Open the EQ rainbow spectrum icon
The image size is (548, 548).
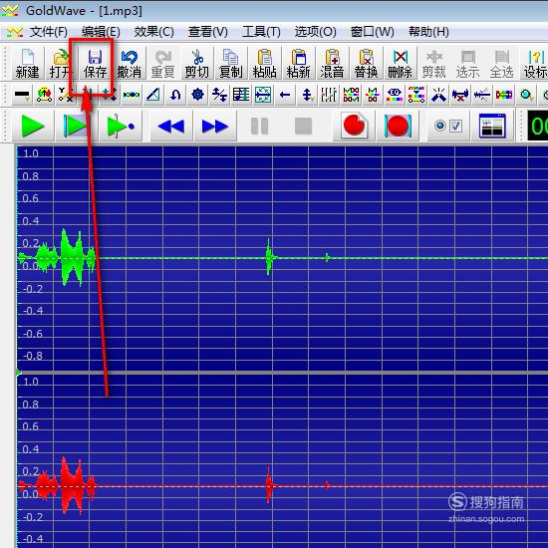click(395, 95)
